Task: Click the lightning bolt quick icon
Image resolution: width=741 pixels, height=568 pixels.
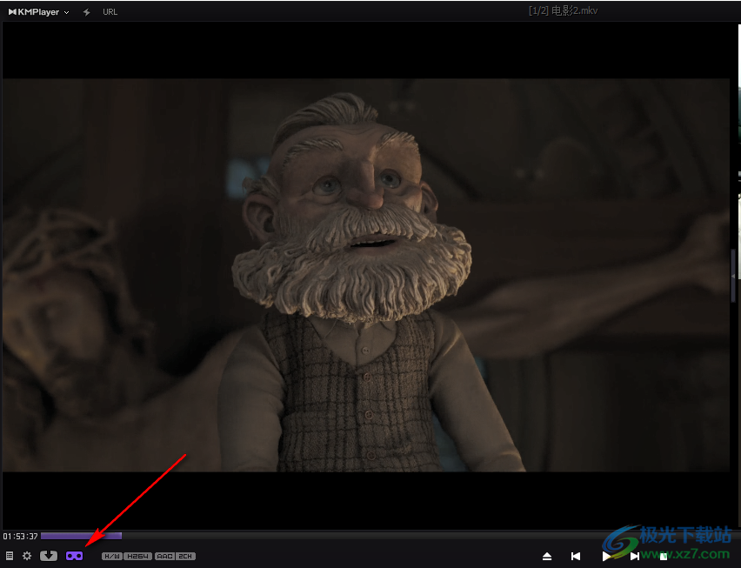Action: pos(86,12)
